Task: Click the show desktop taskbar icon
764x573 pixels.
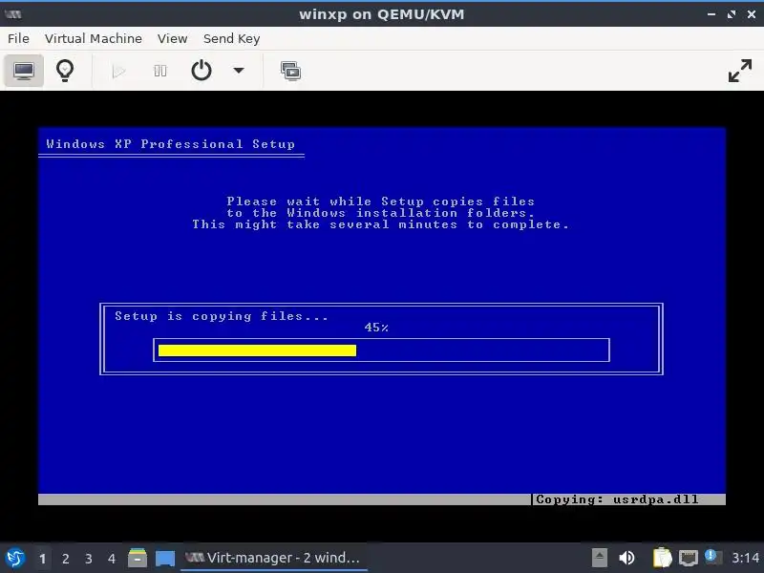Action: point(165,559)
